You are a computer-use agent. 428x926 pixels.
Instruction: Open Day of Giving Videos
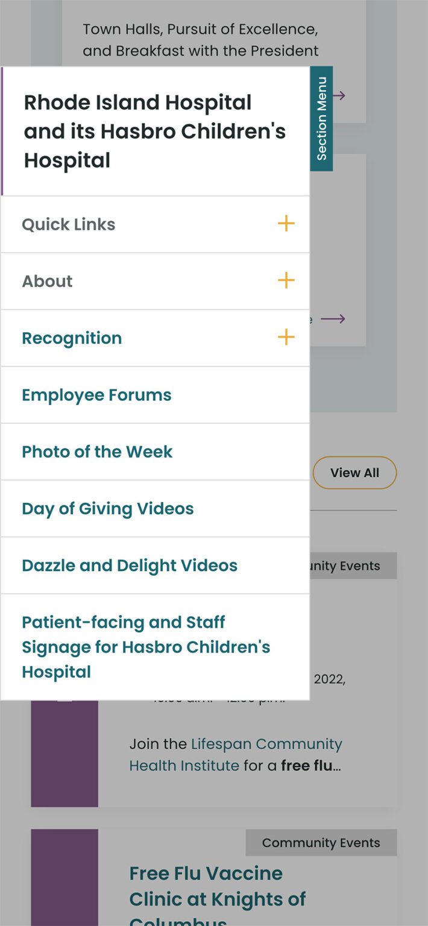pos(107,508)
